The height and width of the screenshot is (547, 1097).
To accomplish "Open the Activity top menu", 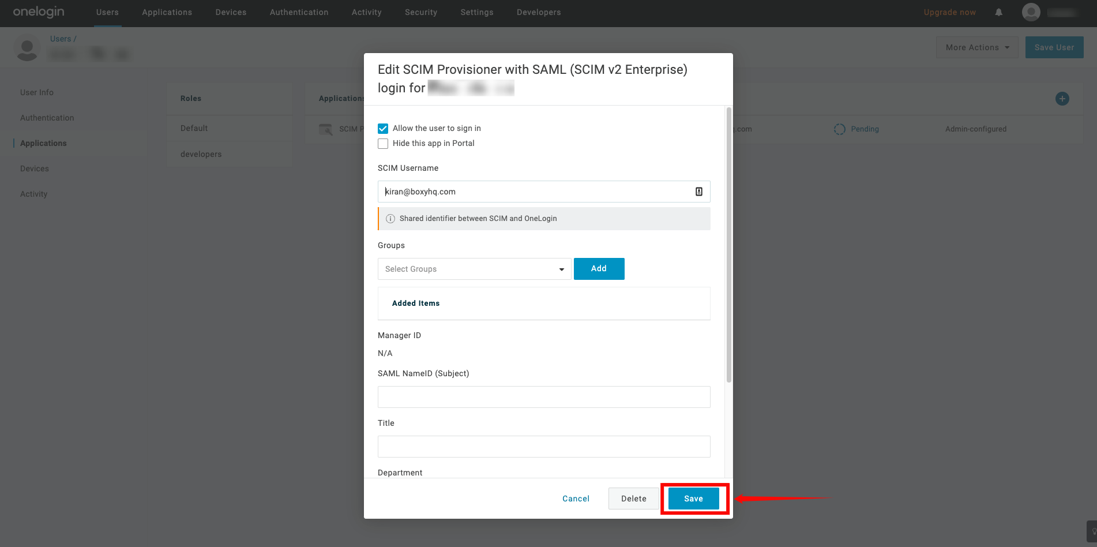I will pos(367,12).
